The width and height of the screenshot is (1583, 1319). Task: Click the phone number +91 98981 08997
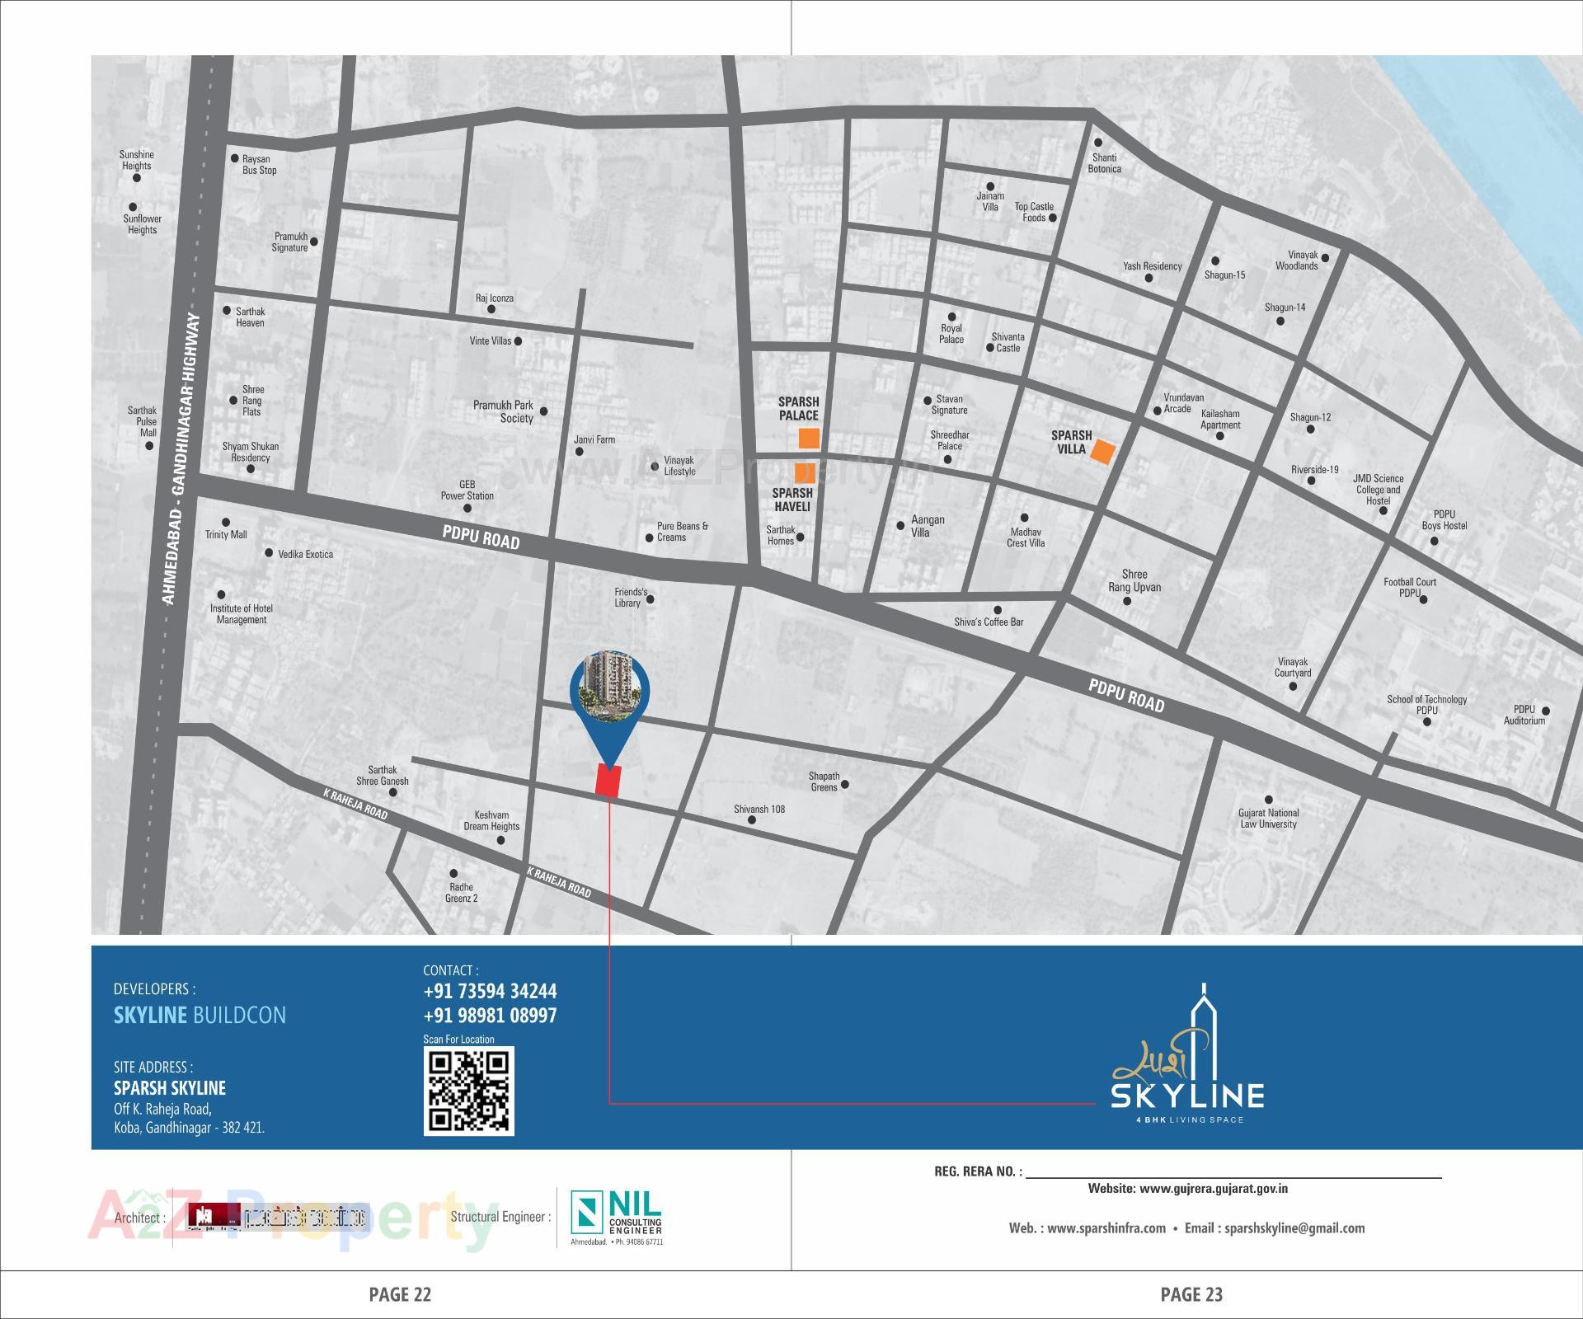[490, 1016]
